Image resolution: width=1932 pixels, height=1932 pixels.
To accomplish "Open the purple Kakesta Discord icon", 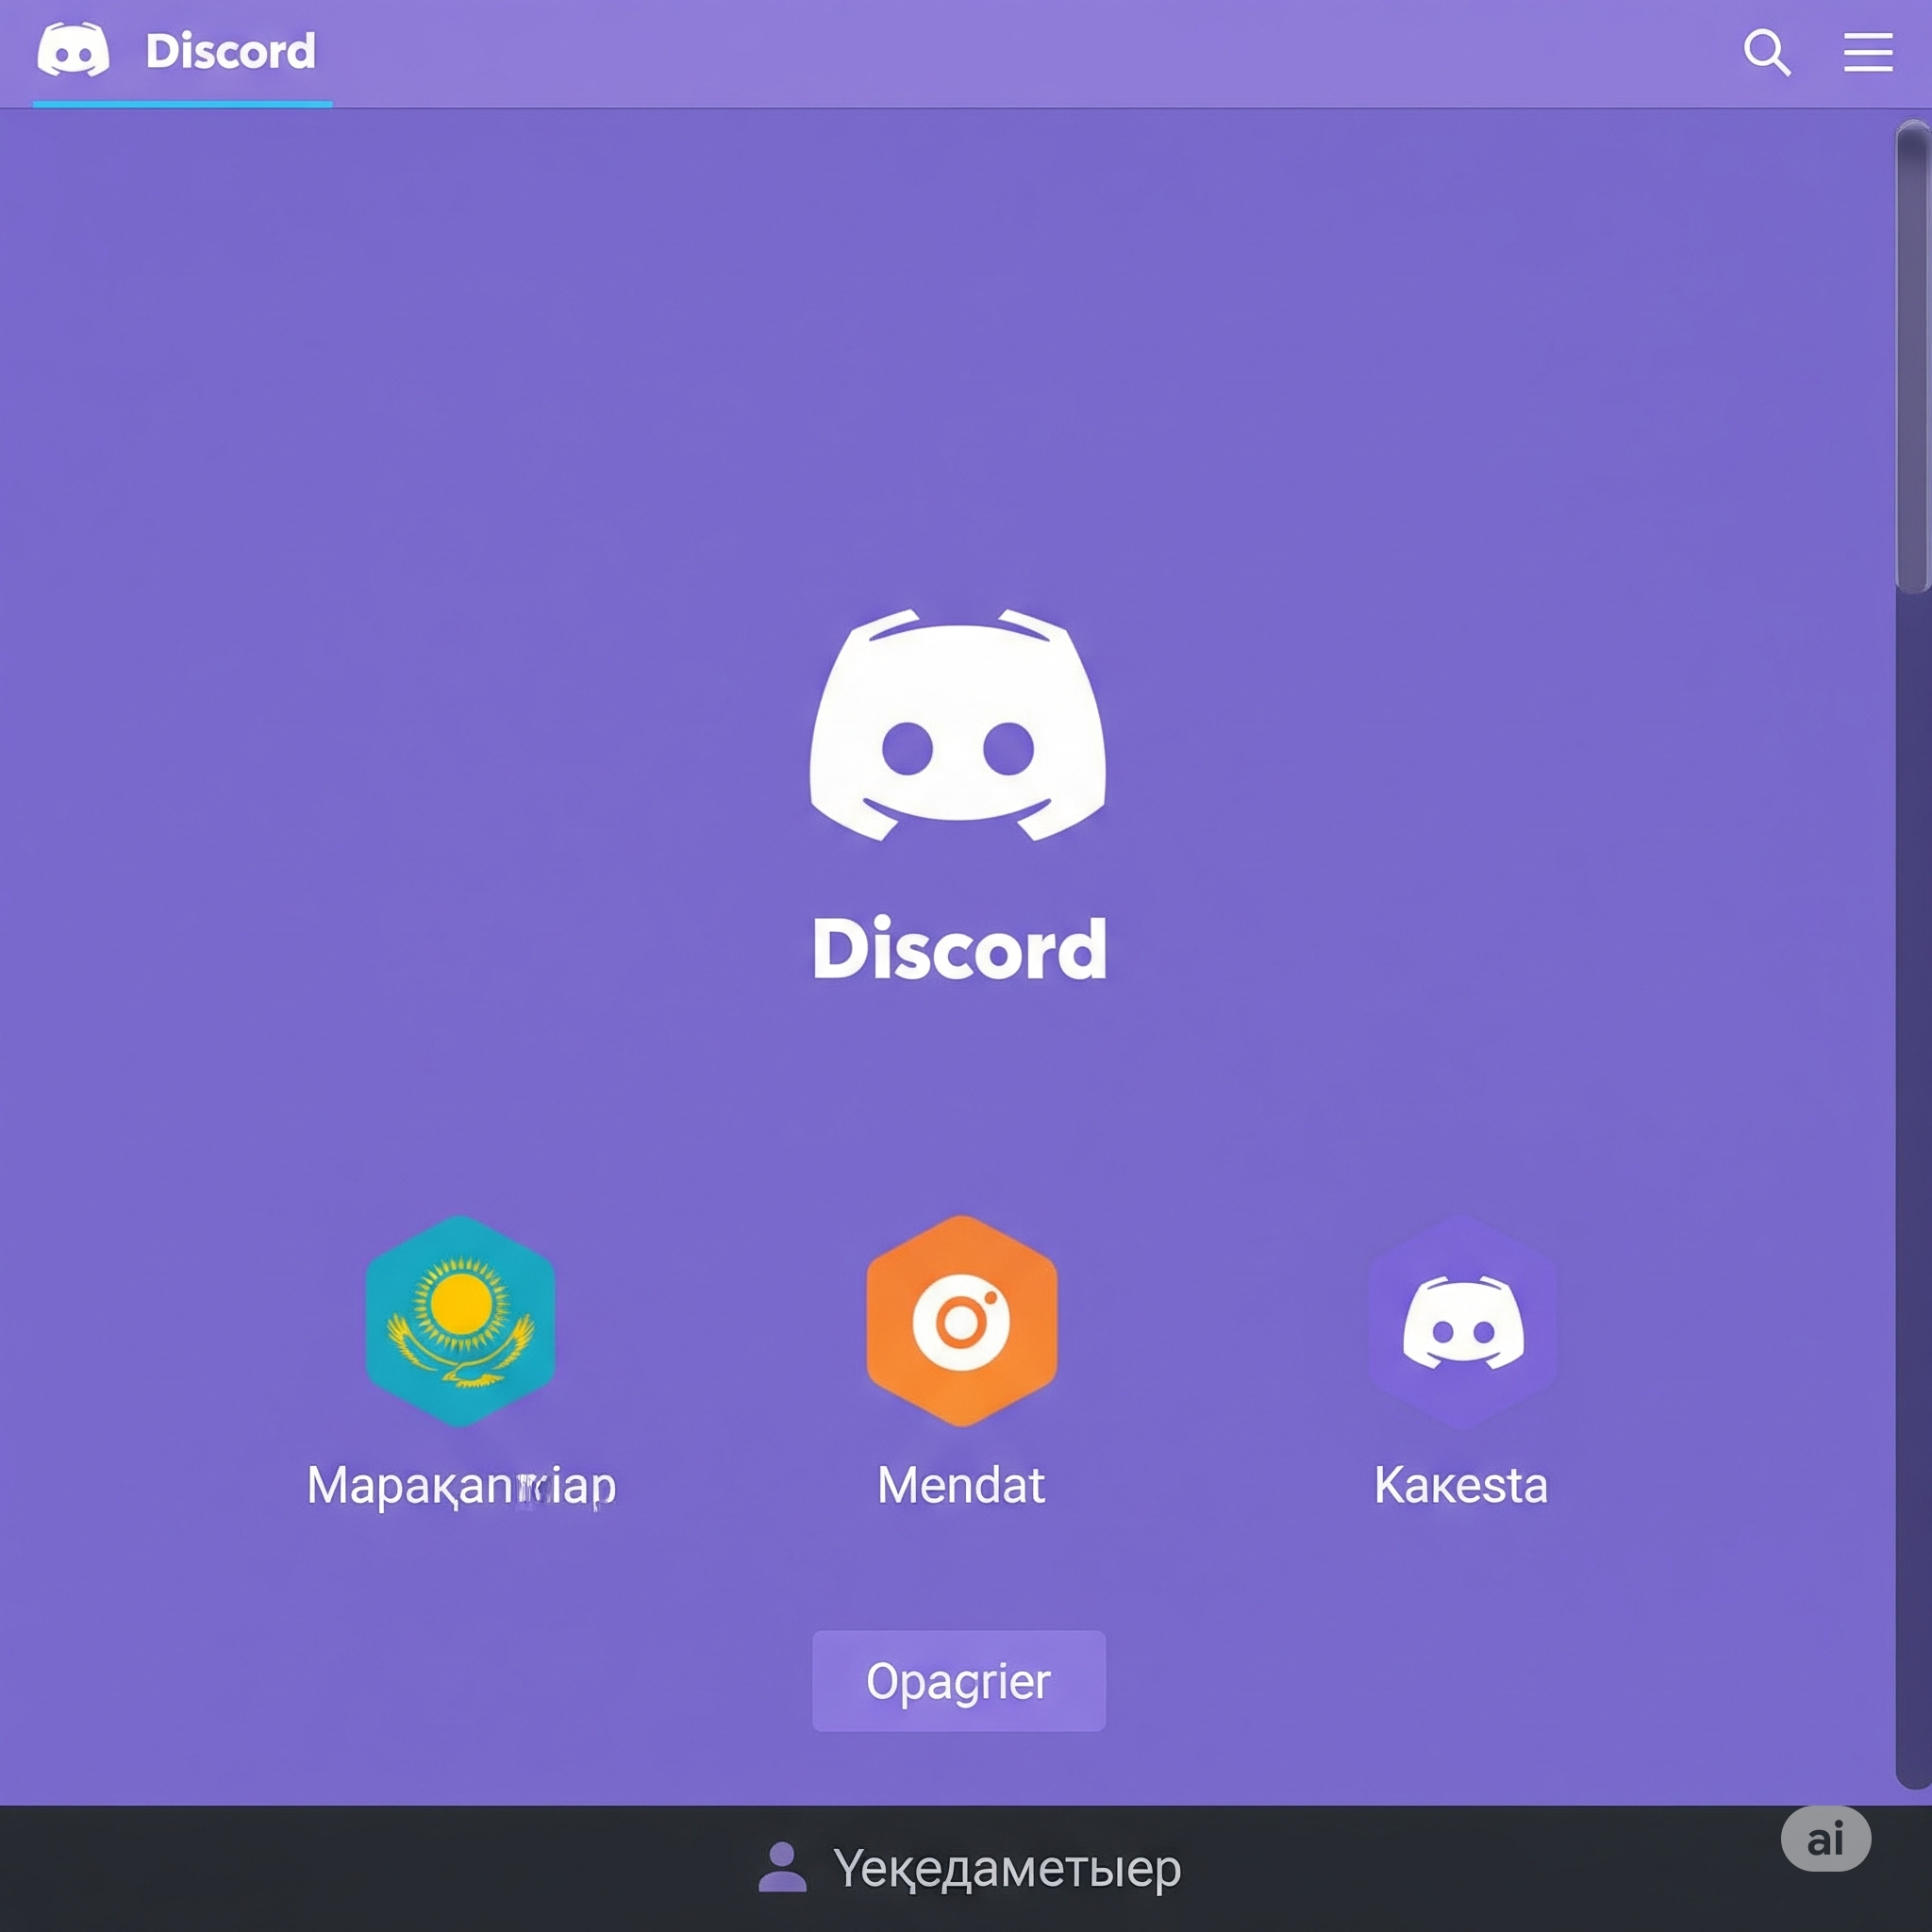I will coord(1462,1321).
